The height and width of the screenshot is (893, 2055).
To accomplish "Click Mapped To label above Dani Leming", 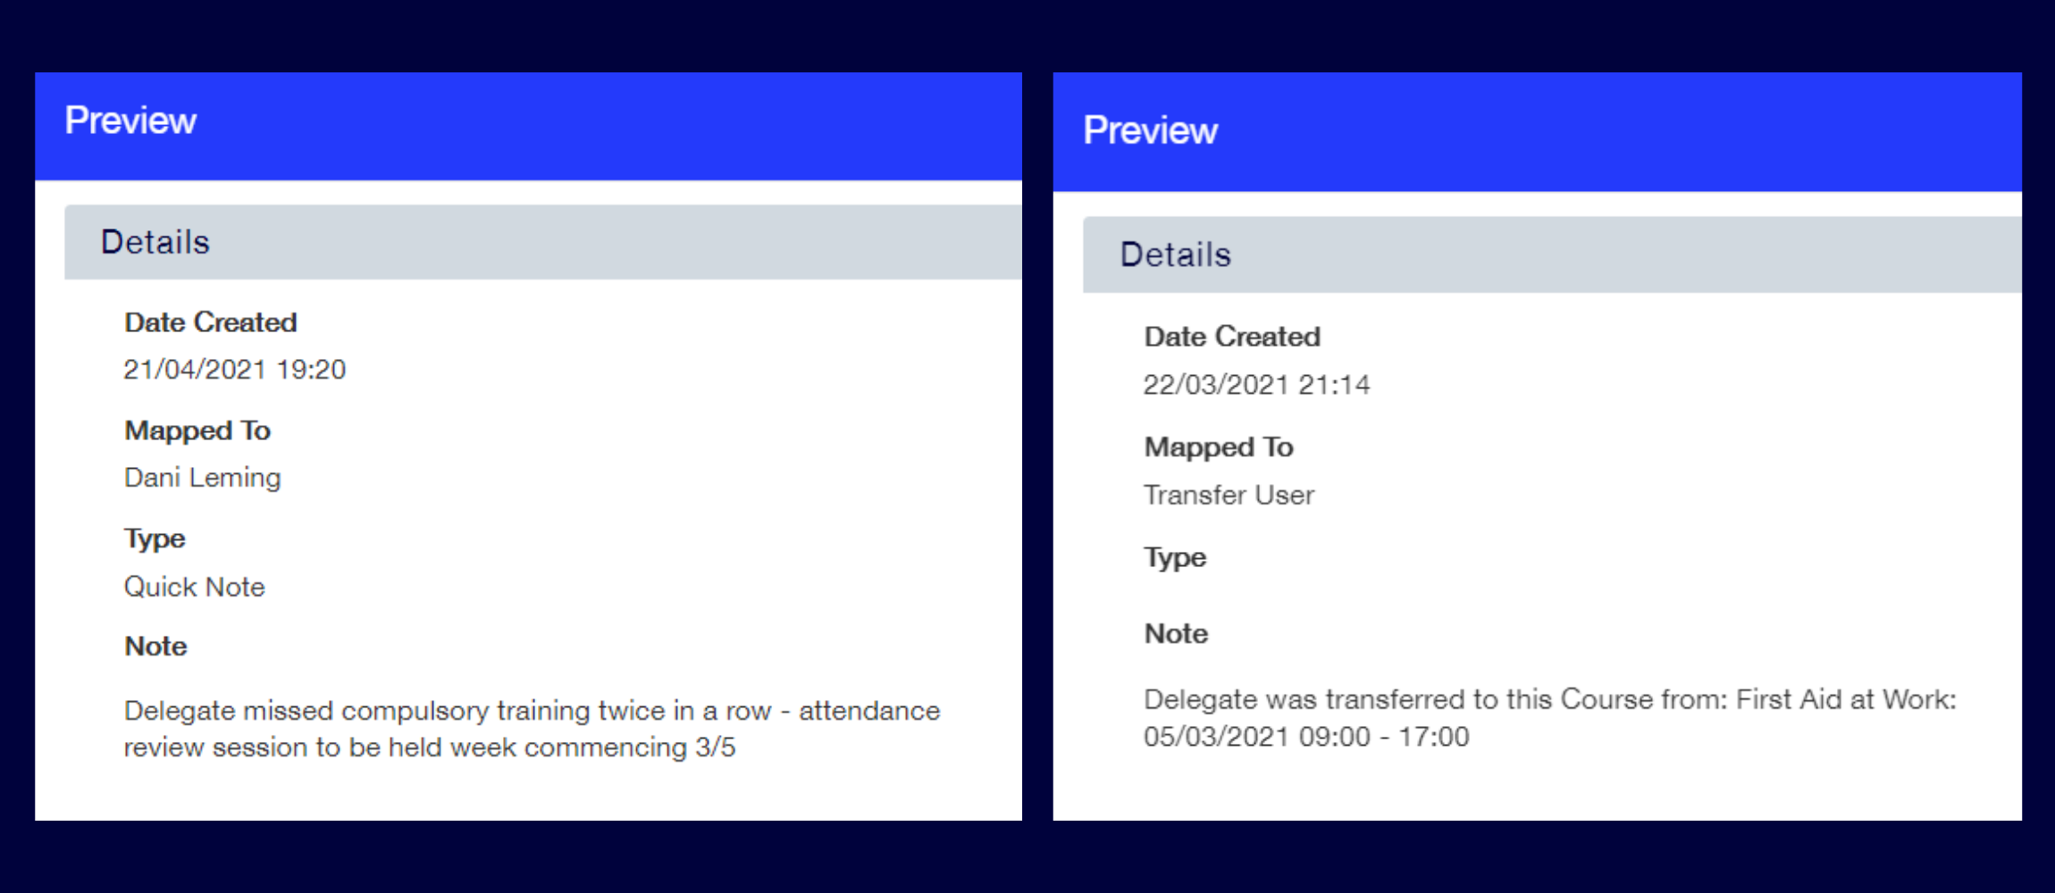I will coord(197,430).
